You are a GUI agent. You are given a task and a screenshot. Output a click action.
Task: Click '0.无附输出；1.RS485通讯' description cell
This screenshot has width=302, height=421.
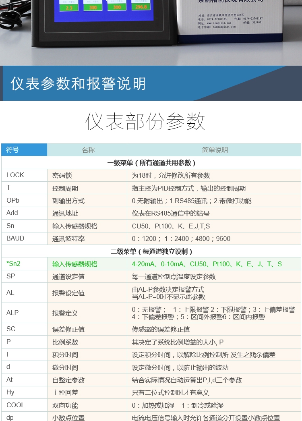[214, 201]
